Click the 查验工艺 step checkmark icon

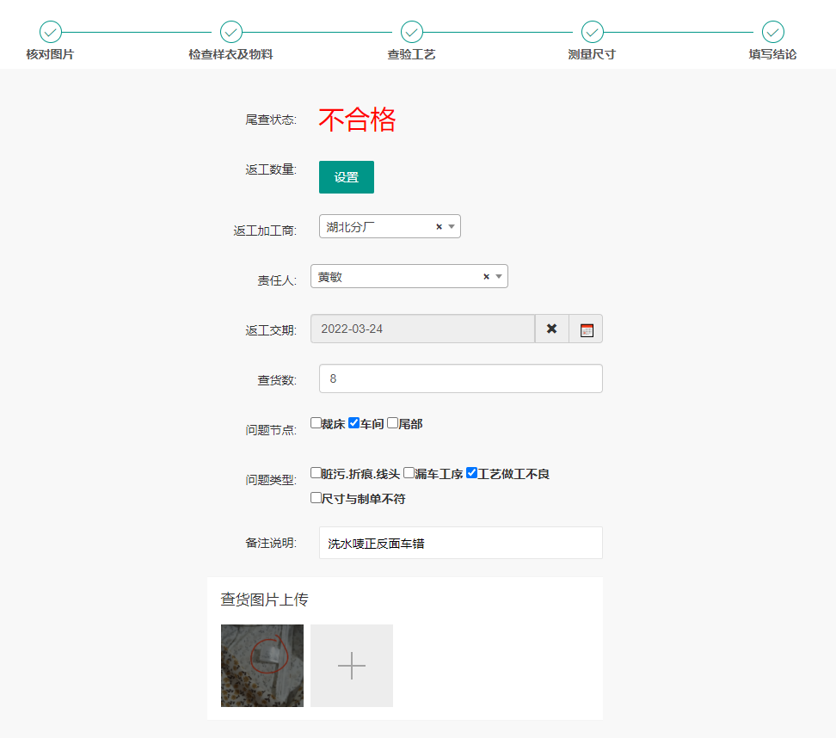412,32
